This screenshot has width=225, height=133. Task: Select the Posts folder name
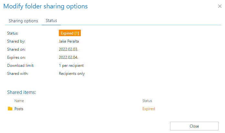click(x=19, y=109)
